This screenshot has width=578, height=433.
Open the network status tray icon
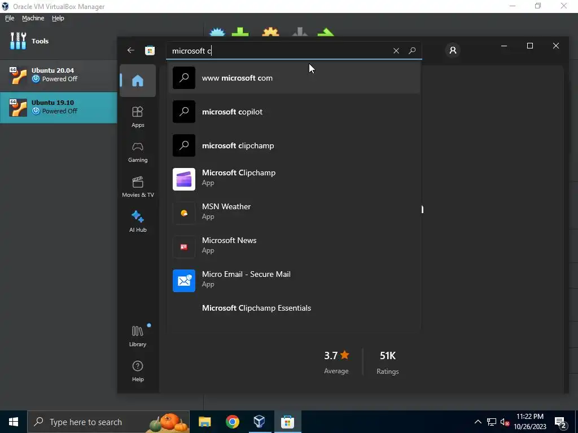pyautogui.click(x=492, y=422)
